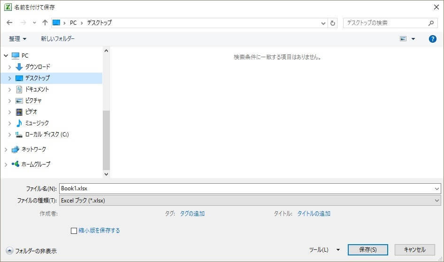Select ミュージック in the sidebar
The image size is (444, 262).
(x=37, y=123)
